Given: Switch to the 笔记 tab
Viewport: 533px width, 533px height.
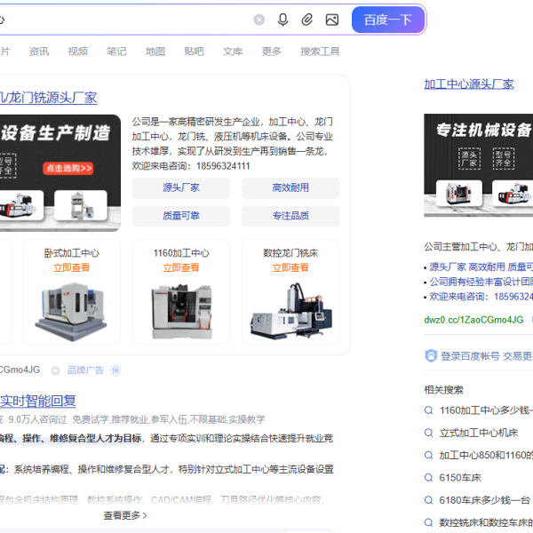Looking at the screenshot, I should click(116, 52).
